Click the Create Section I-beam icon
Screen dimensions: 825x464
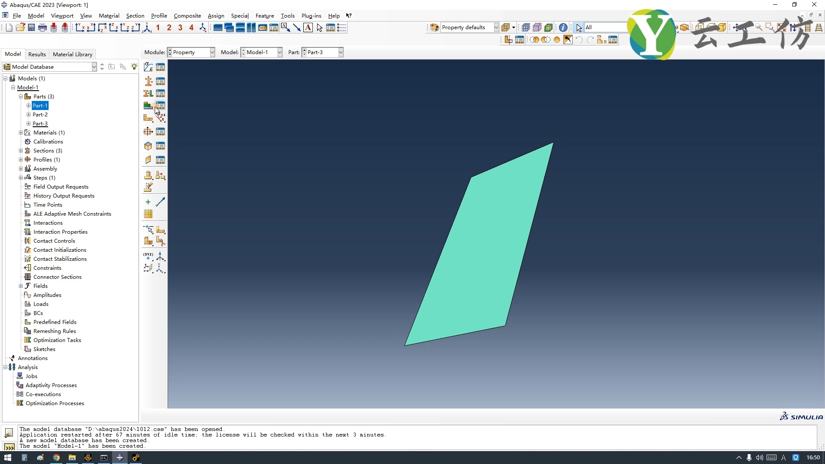tap(148, 81)
